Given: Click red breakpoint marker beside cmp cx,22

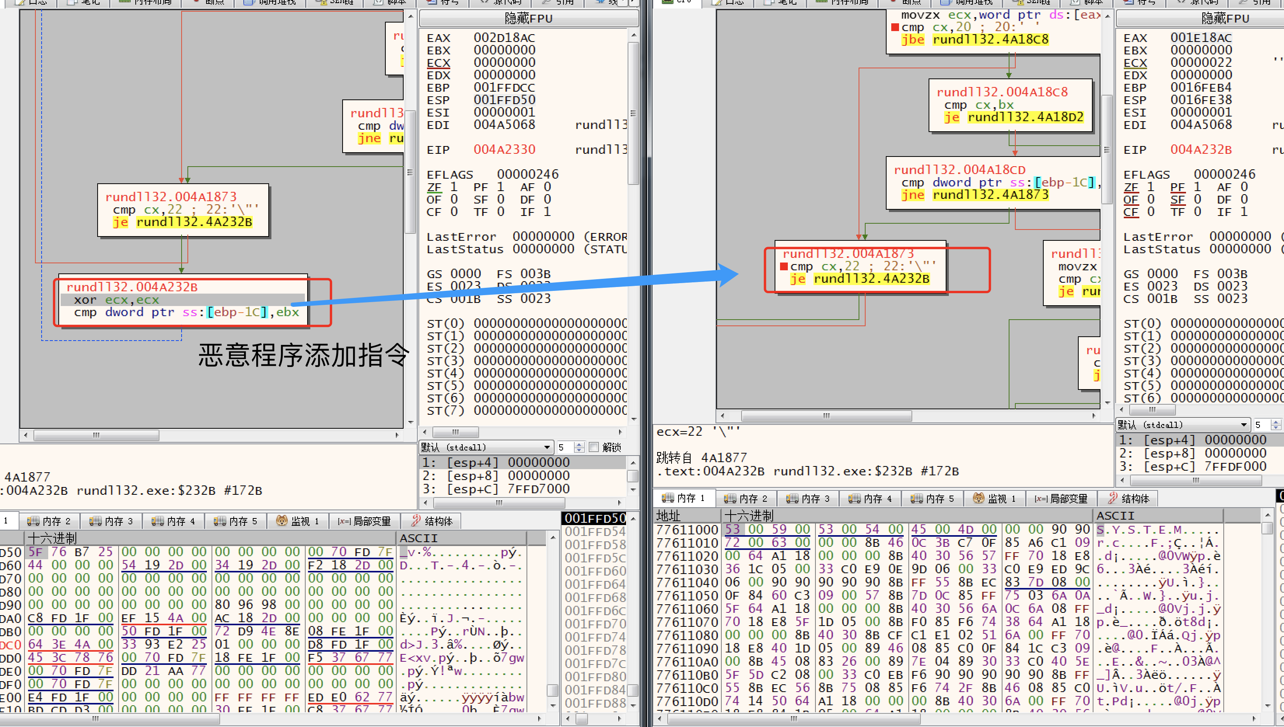Looking at the screenshot, I should click(784, 267).
